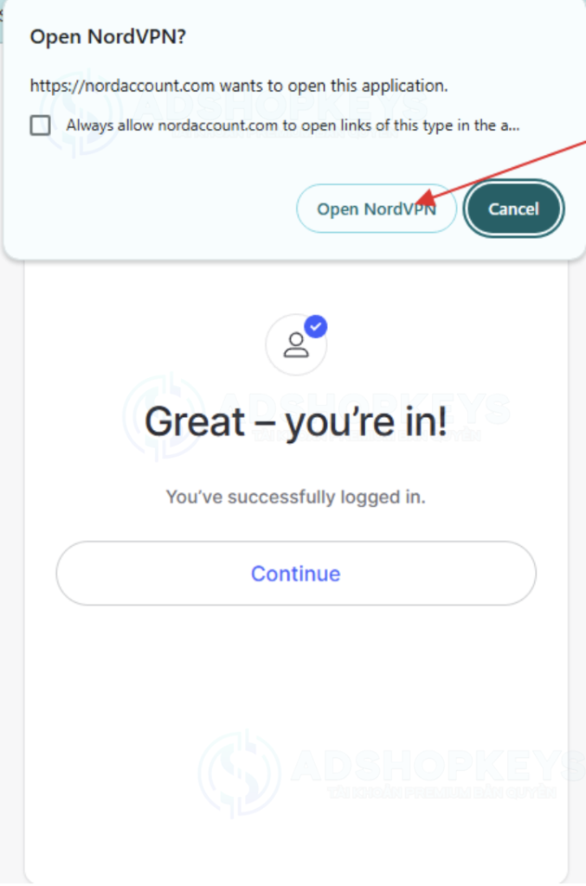Image resolution: width=586 pixels, height=886 pixels.
Task: Click the 'Open NordVPN?' dialog title
Action: coord(108,36)
